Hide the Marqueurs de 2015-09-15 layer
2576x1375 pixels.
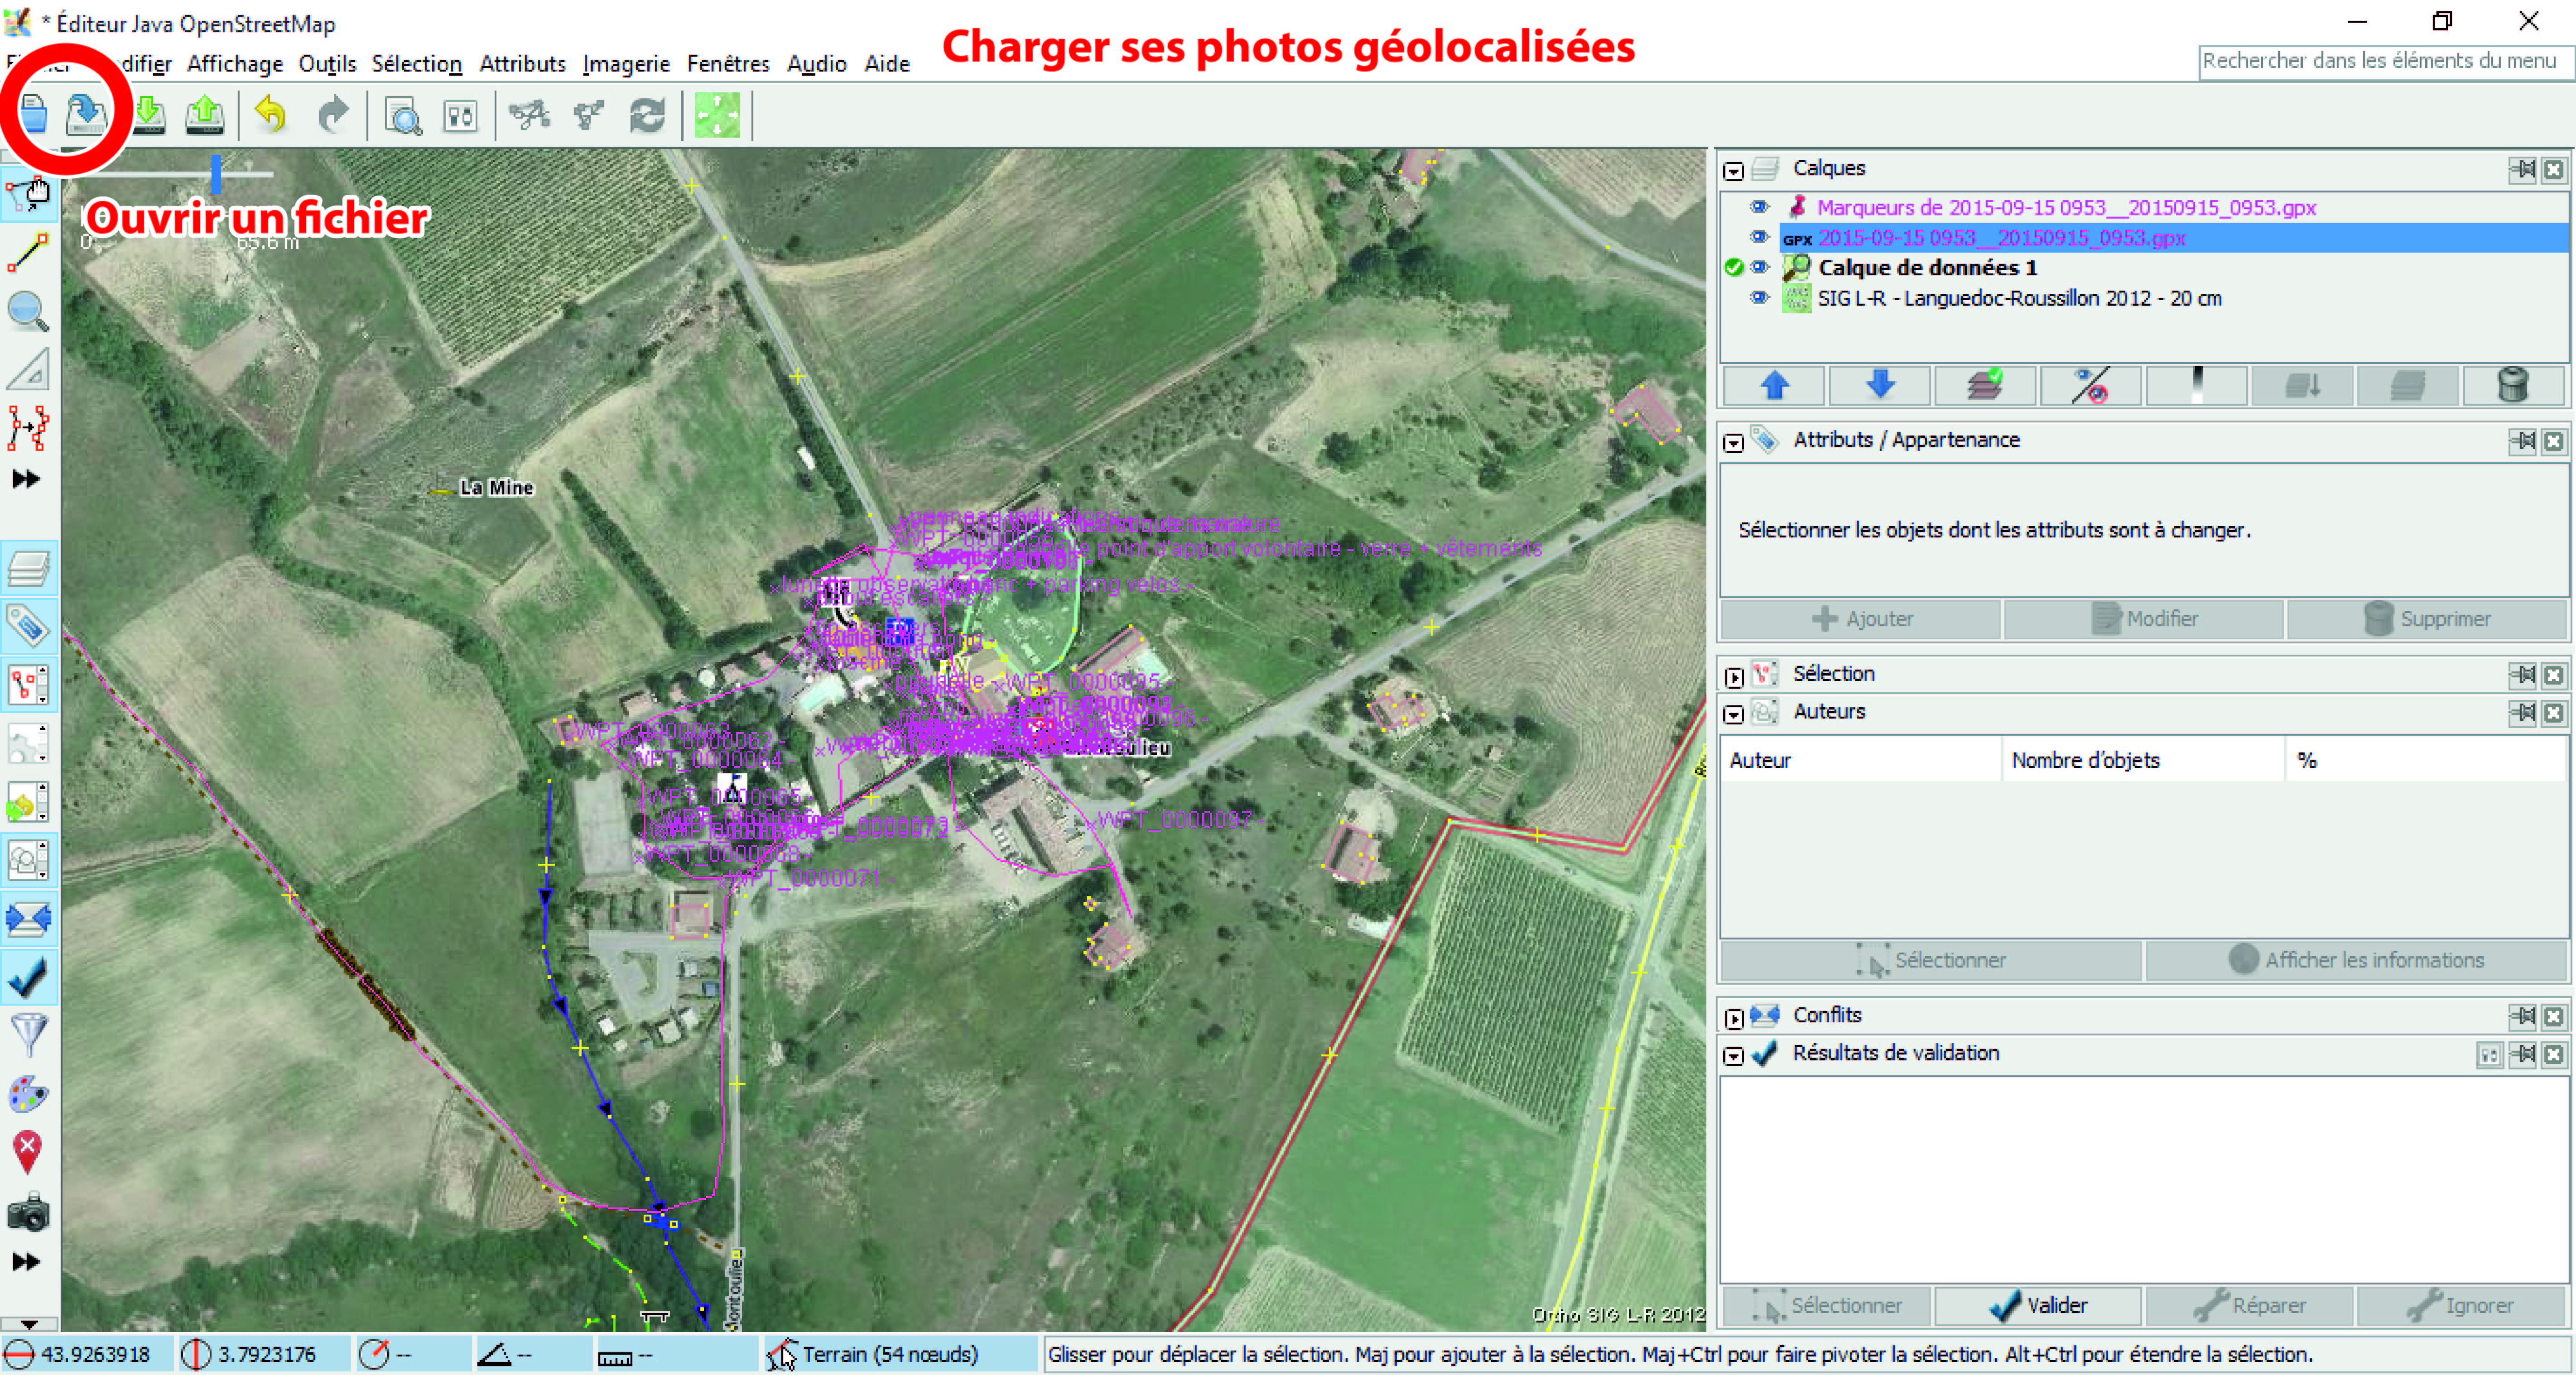(1759, 208)
